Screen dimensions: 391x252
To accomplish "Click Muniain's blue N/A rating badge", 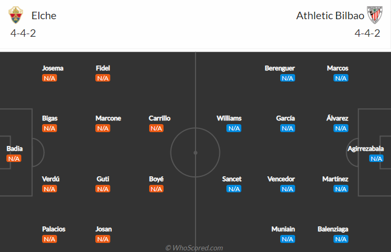I will (288, 239).
